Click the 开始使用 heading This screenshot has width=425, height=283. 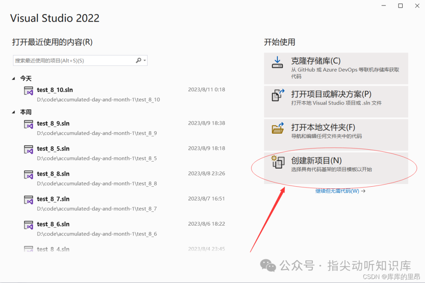(x=279, y=42)
